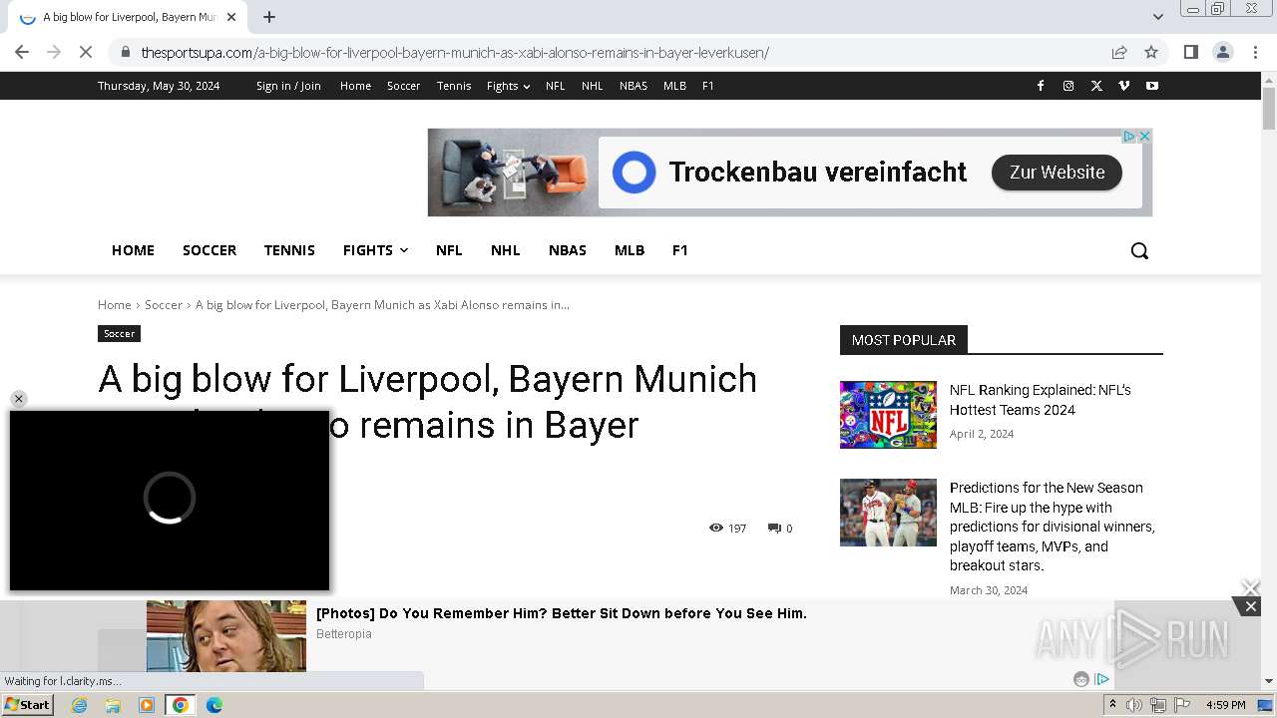Screen dimensions: 1277x718
Task: Close the floating video player
Action: click(x=18, y=399)
